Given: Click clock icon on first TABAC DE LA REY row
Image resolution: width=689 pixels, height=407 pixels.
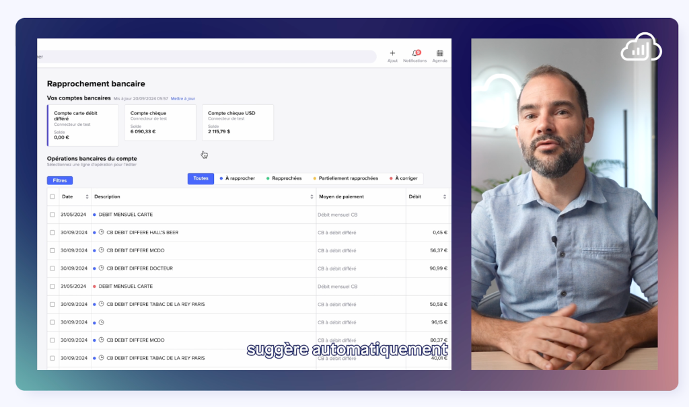Looking at the screenshot, I should 102,304.
